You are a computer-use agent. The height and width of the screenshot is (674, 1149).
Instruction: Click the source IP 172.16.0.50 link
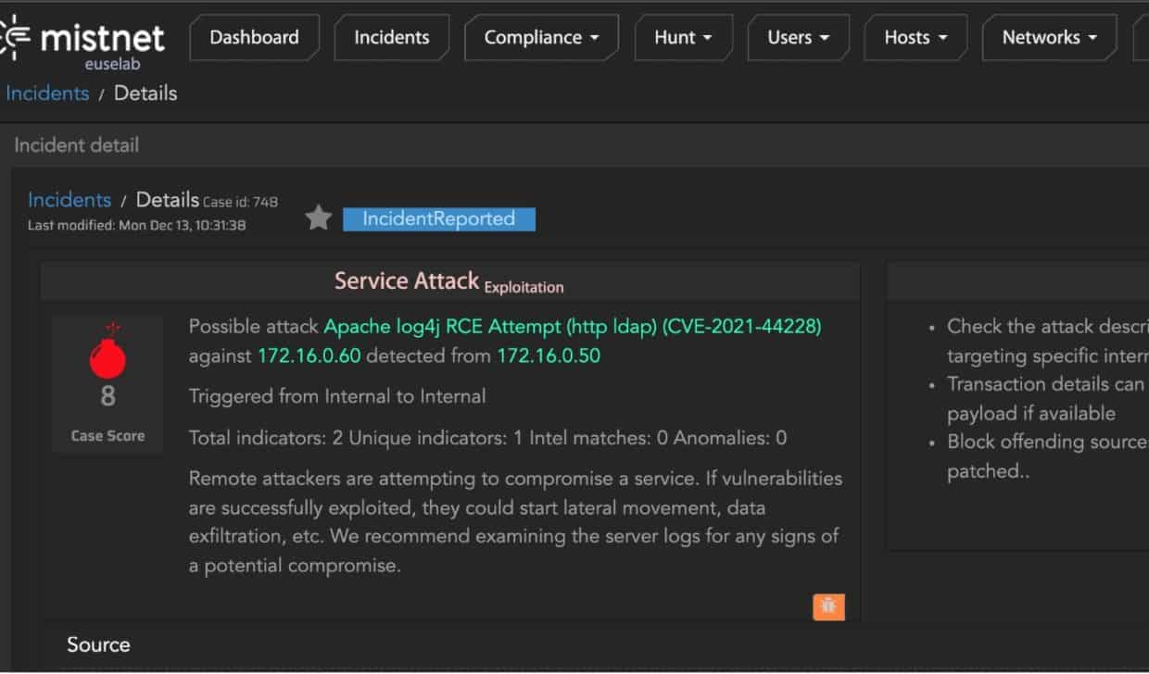(x=547, y=355)
